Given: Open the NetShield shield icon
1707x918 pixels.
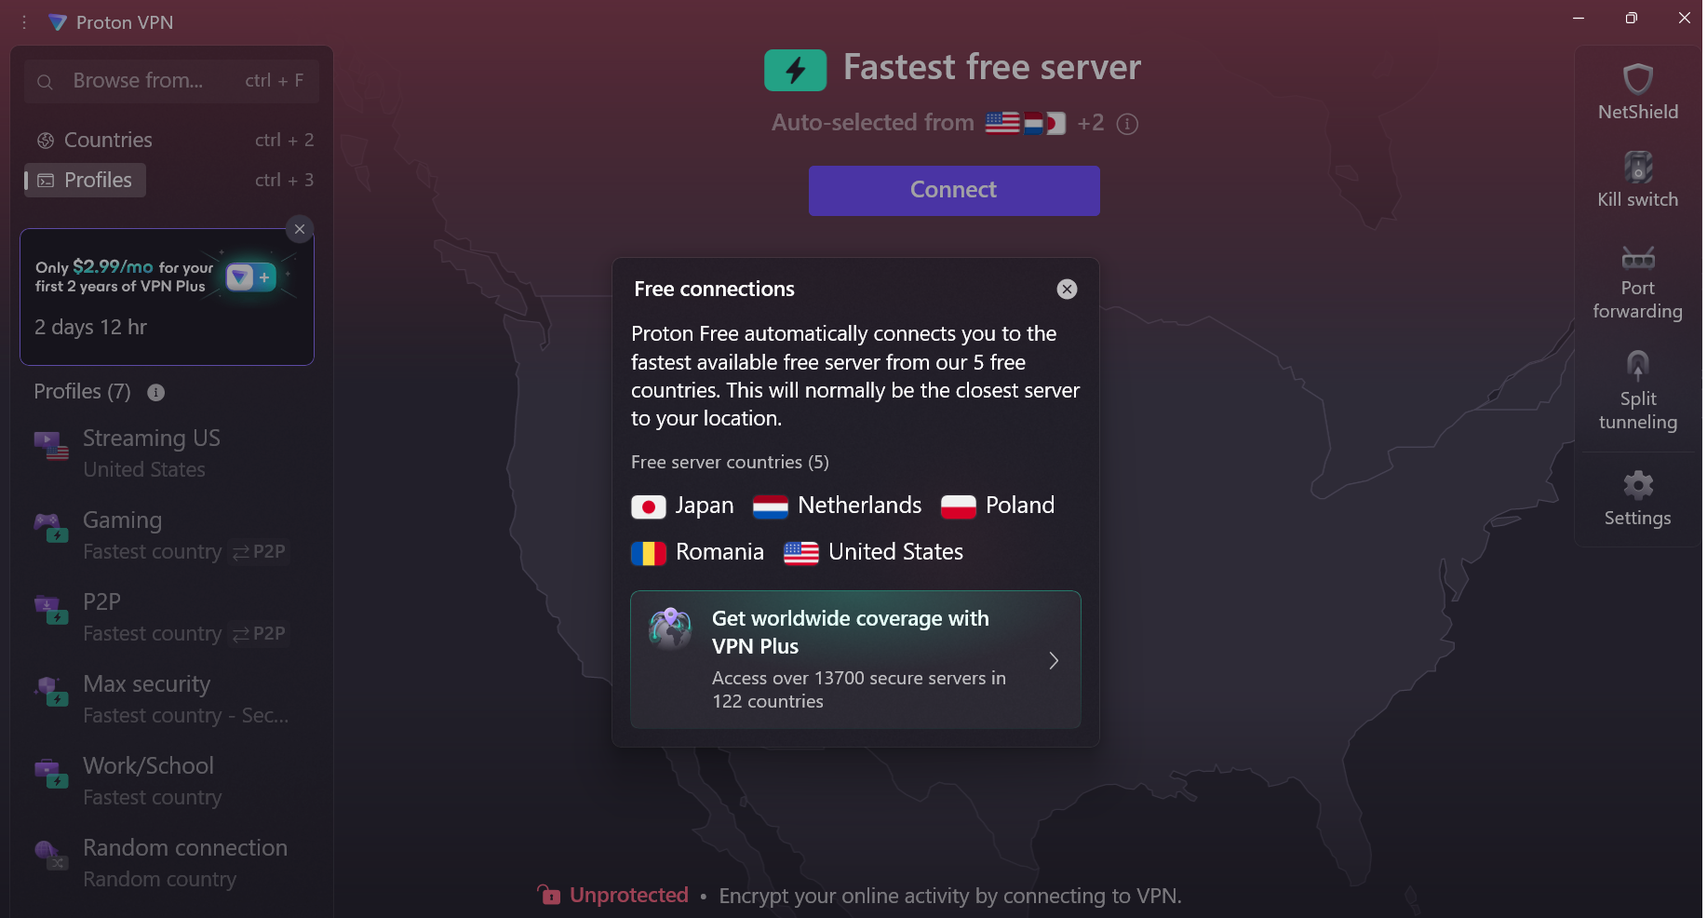Looking at the screenshot, I should coord(1637,79).
